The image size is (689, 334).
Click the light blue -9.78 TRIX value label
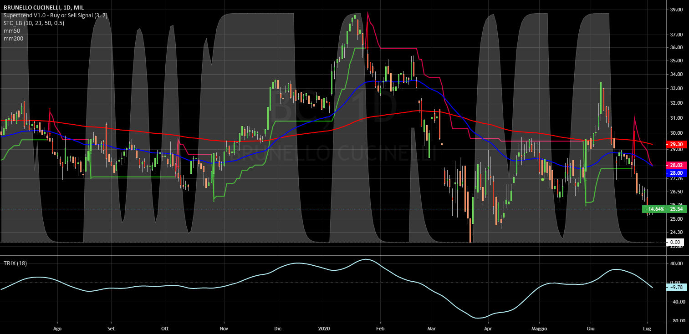tap(676, 287)
